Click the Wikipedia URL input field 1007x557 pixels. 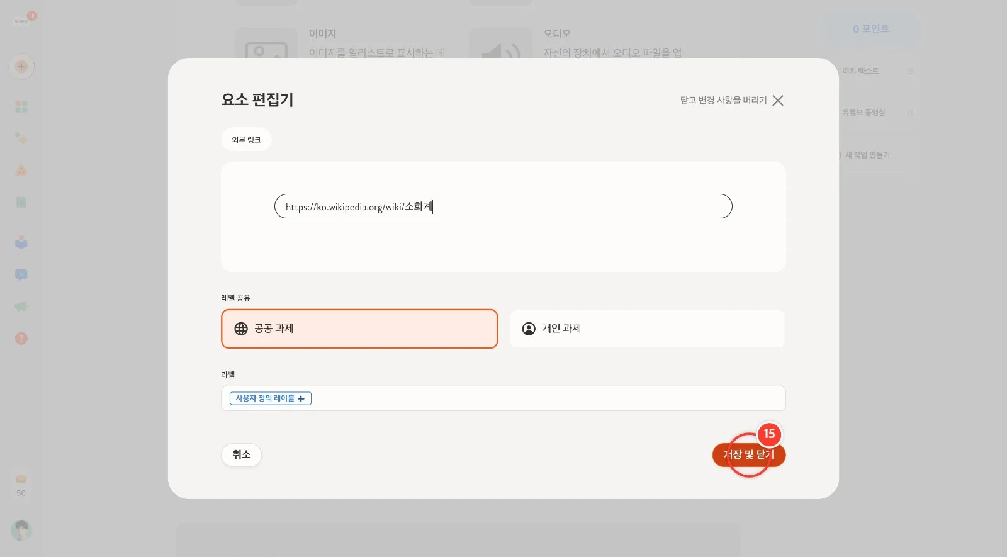[503, 206]
